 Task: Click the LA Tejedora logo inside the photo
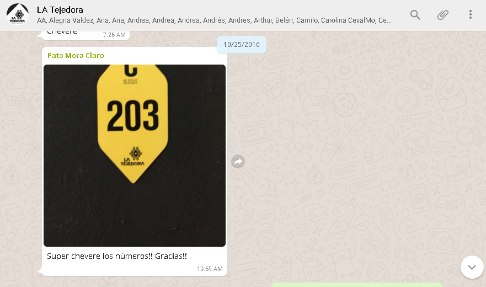tap(133, 156)
